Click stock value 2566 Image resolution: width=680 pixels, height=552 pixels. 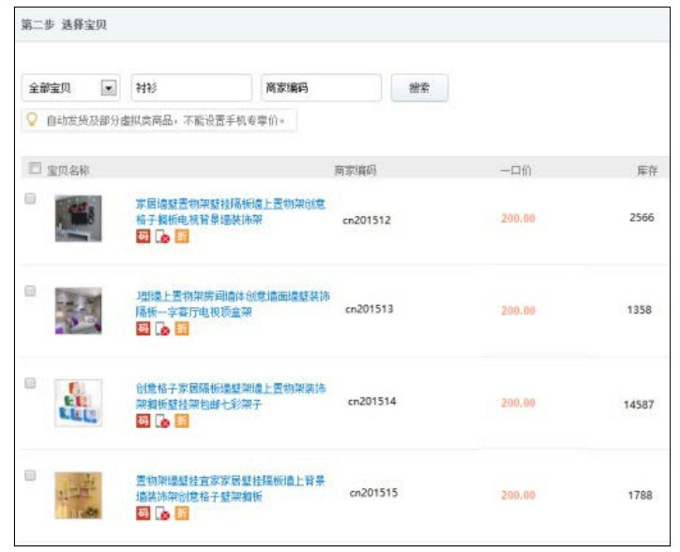pos(642,218)
